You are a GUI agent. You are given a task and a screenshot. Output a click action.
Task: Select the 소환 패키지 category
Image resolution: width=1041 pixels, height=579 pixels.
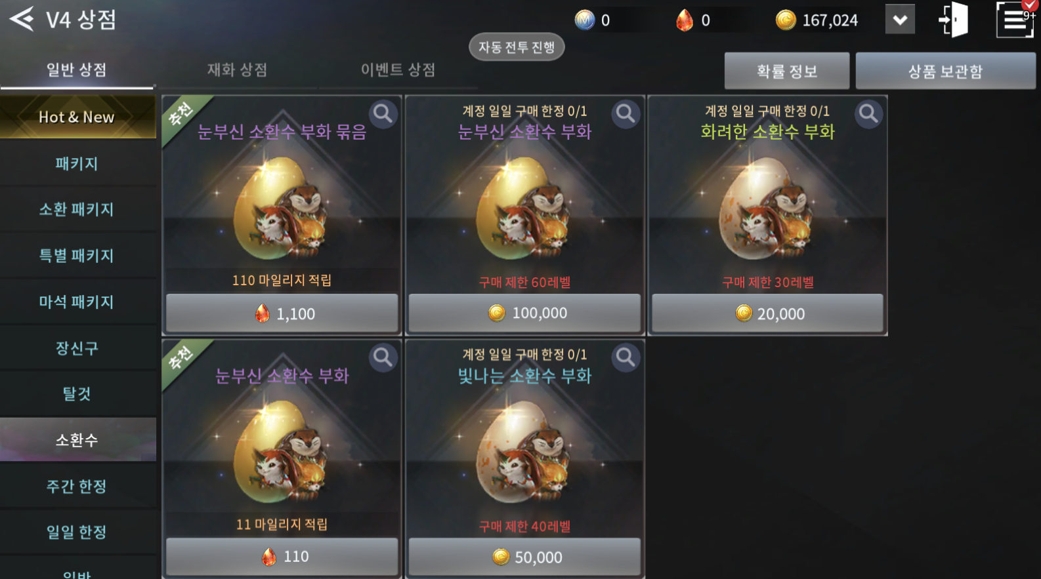77,209
